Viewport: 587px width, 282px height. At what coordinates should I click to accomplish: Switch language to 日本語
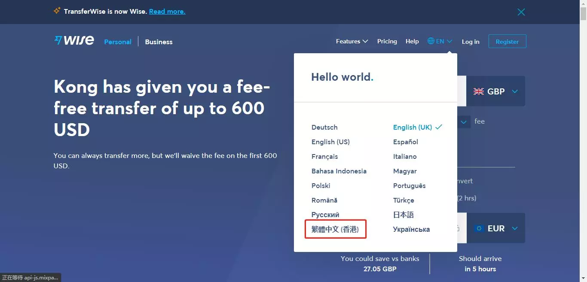click(x=403, y=215)
